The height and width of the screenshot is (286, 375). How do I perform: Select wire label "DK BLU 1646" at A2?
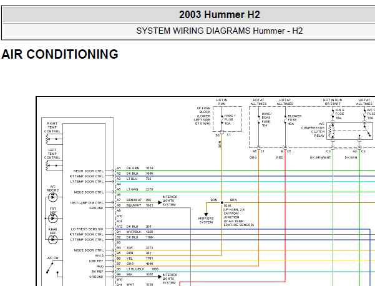(x=140, y=174)
